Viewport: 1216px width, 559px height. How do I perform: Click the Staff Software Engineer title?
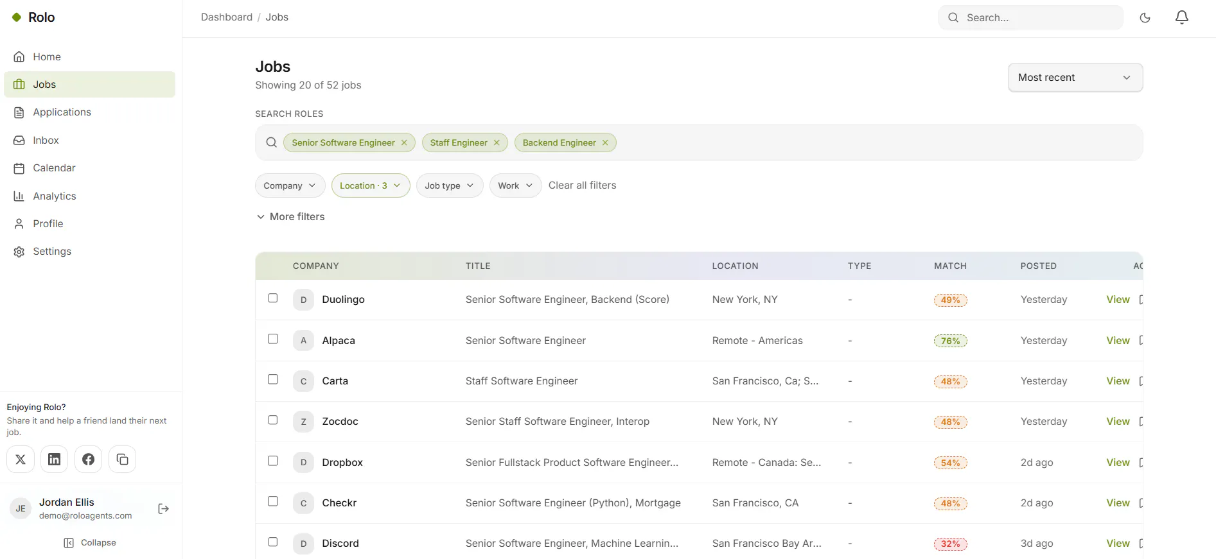[522, 381]
